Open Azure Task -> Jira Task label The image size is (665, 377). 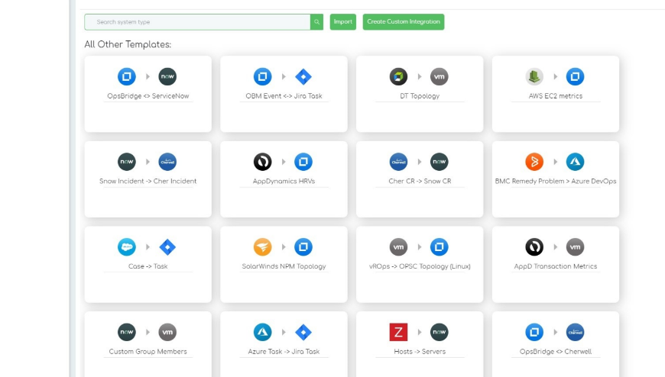(x=284, y=352)
